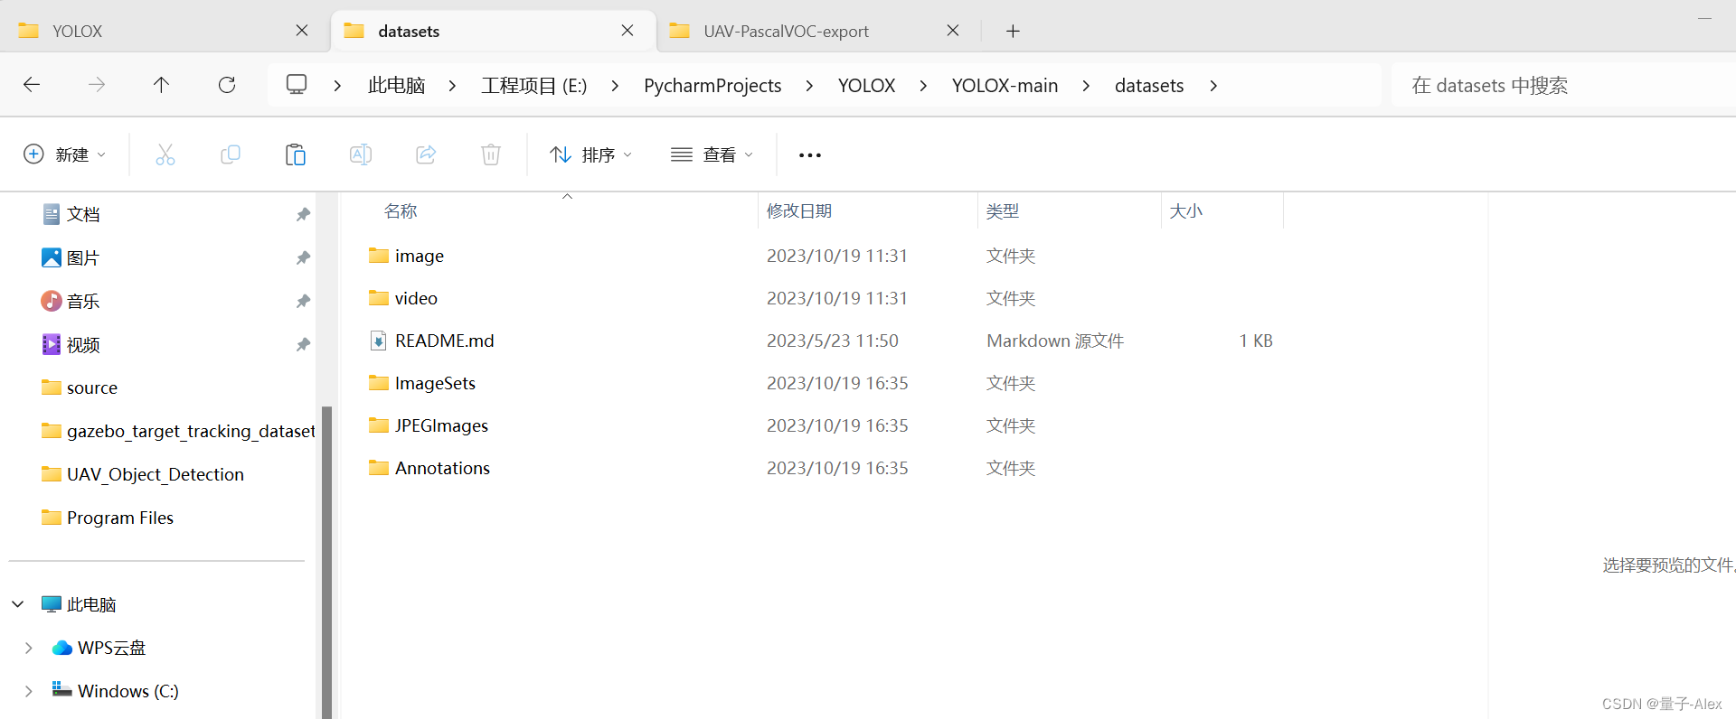The height and width of the screenshot is (719, 1736).
Task: Refresh the current folder view
Action: 227,85
